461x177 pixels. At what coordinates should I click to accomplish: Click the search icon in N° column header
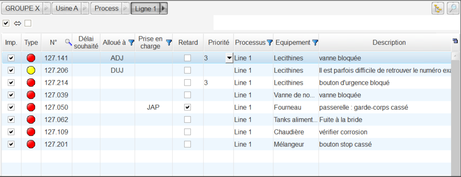coord(68,43)
